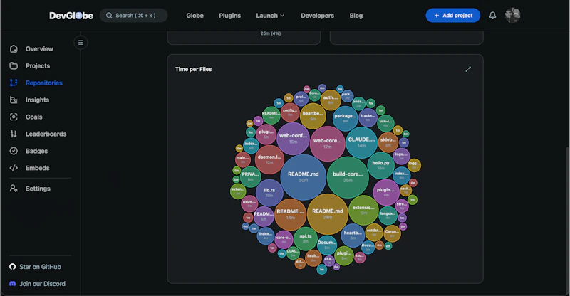Select the README.md 30m bubble
This screenshot has width=570, height=296.
[x=304, y=177]
